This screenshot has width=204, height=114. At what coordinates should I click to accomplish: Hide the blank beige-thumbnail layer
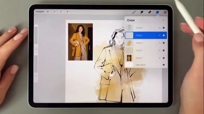pyautogui.click(x=164, y=50)
